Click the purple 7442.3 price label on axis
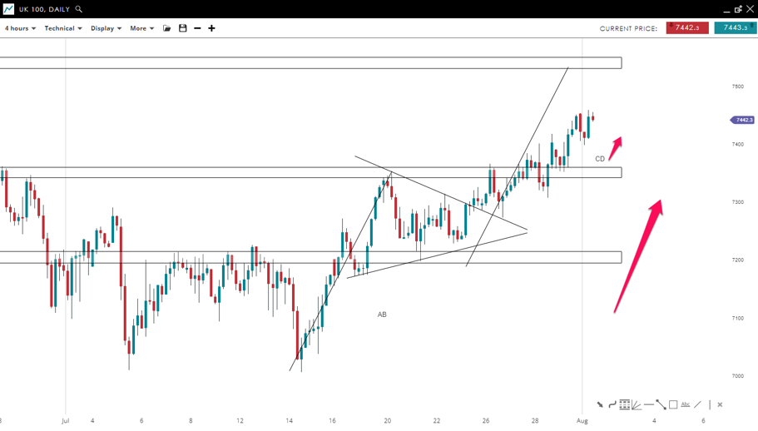This screenshot has width=758, height=431. [x=743, y=120]
